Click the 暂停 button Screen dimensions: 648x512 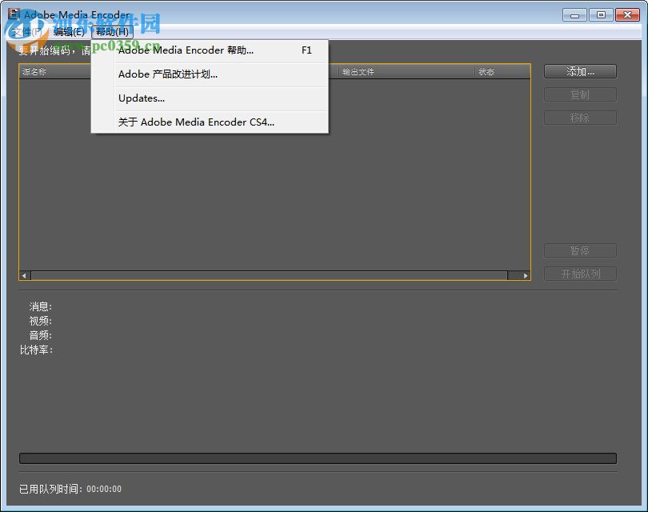click(580, 250)
